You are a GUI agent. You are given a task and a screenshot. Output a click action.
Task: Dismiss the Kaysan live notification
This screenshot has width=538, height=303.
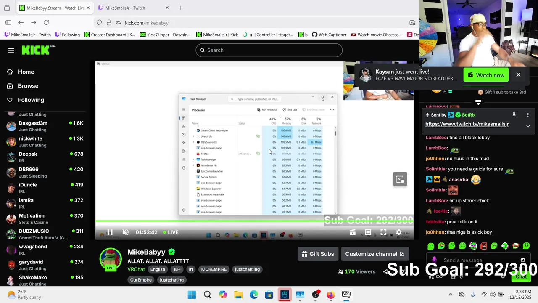518,75
